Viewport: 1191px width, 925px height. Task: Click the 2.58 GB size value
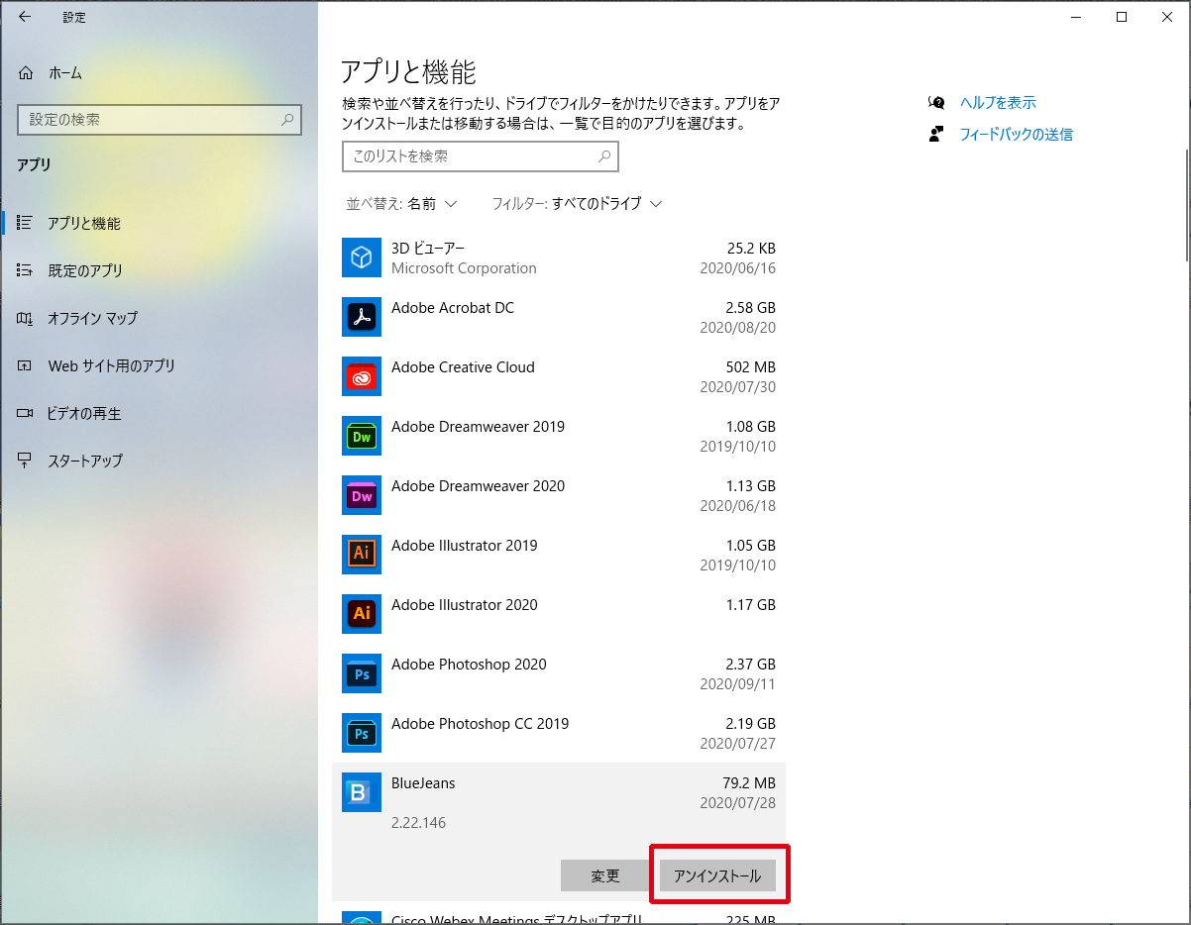(750, 308)
